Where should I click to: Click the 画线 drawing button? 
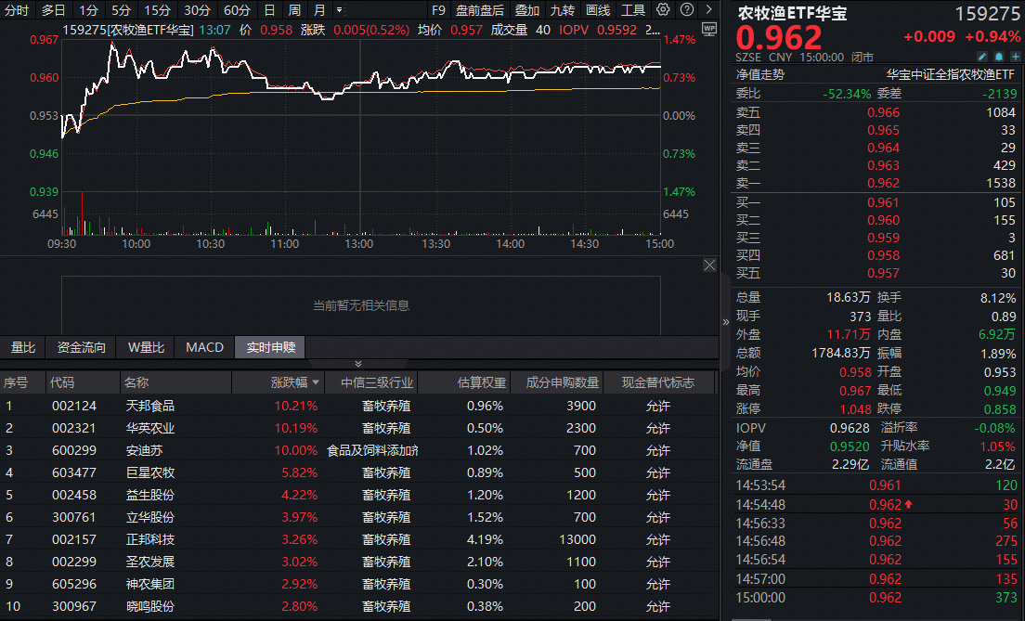(598, 10)
